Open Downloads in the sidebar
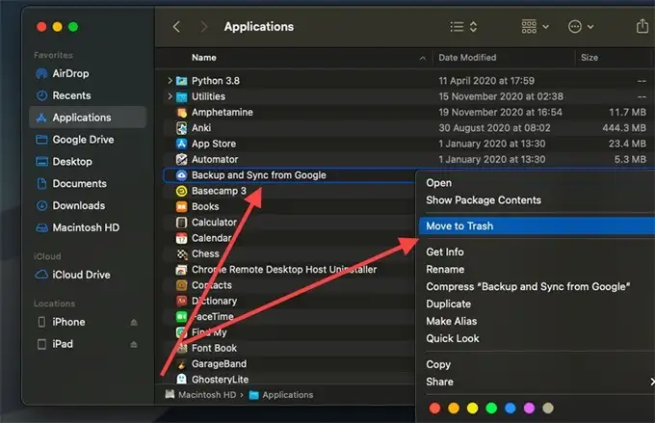Image resolution: width=655 pixels, height=423 pixels. (88, 205)
